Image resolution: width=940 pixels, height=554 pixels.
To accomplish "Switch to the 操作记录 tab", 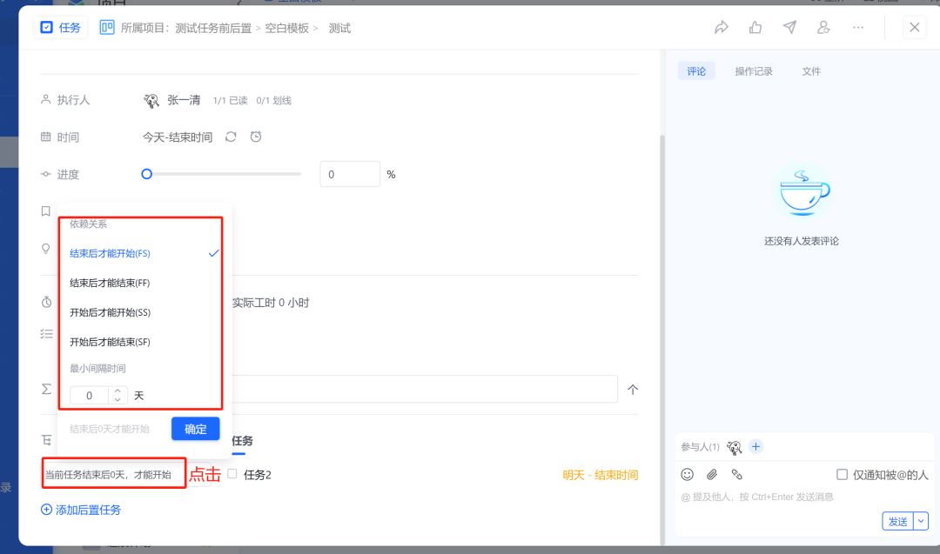I will pos(754,71).
